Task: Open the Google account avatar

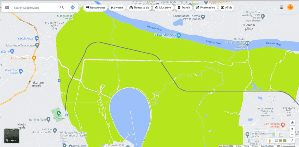Action: (x=290, y=7)
